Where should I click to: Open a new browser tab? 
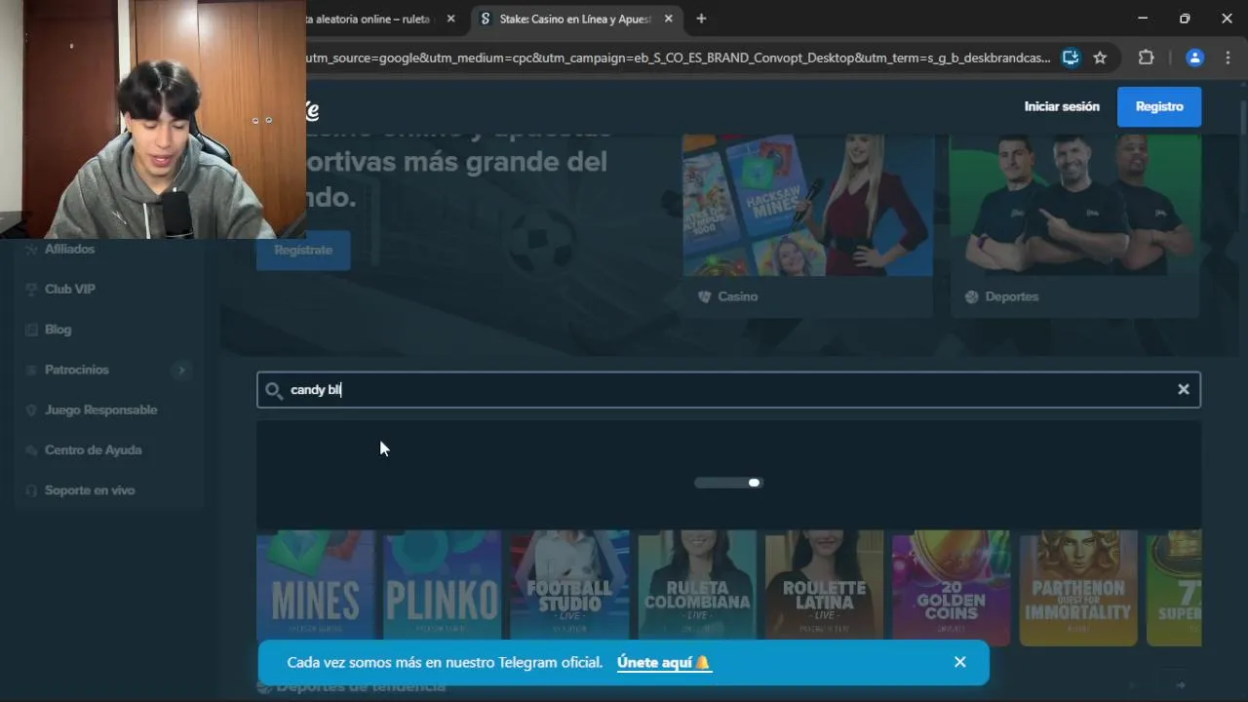click(x=701, y=19)
